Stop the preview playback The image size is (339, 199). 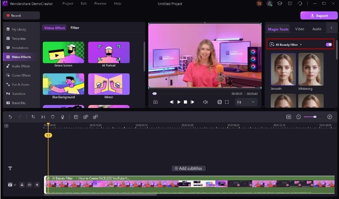click(185, 102)
